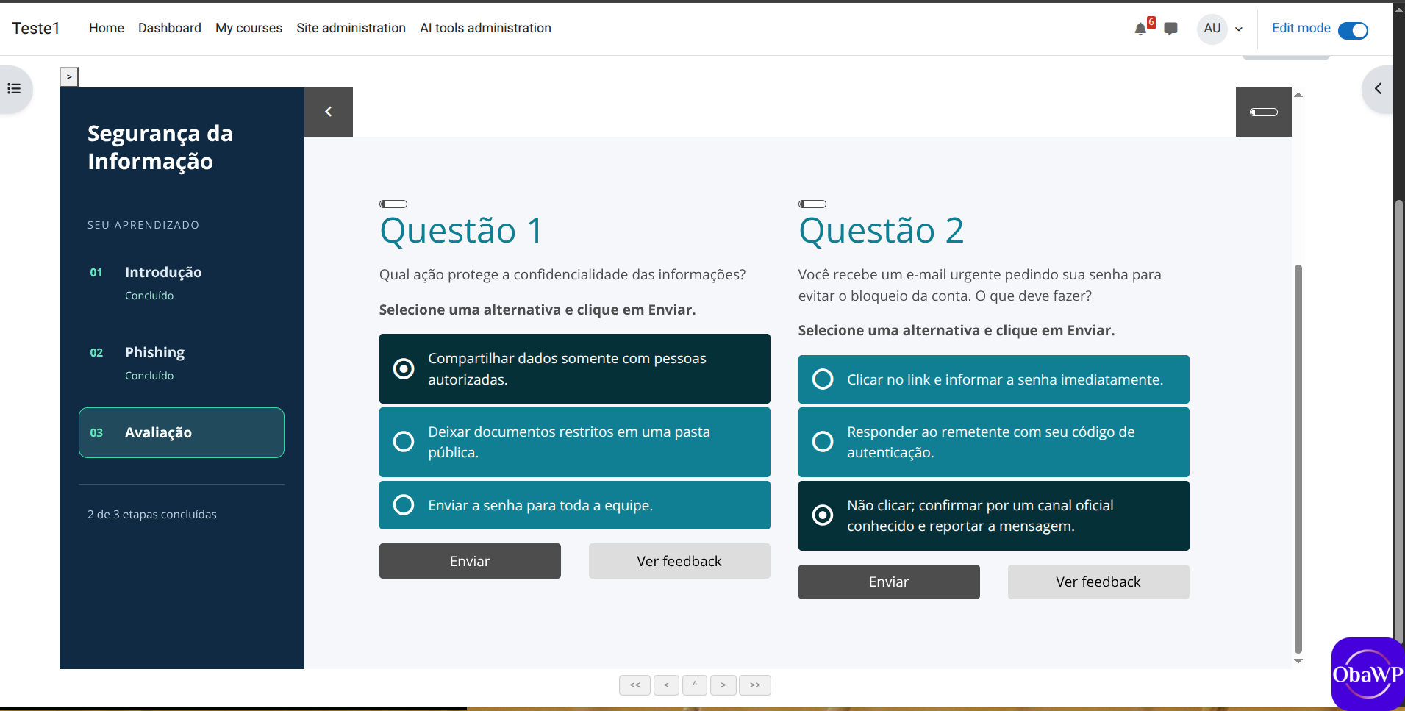The width and height of the screenshot is (1405, 711).
Task: Open the right block drawer arrow
Action: [x=1378, y=89]
